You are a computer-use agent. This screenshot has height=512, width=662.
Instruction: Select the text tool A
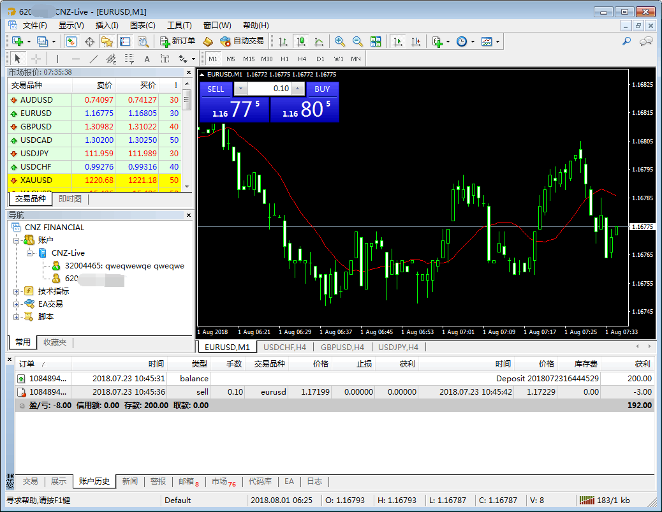147,59
